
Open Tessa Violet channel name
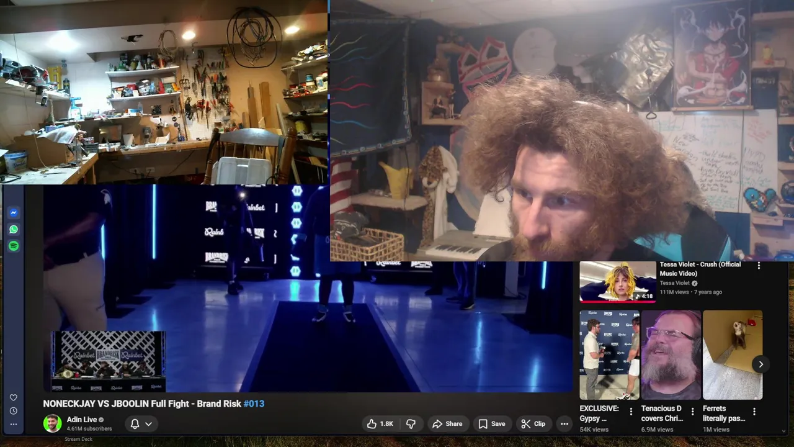(x=675, y=283)
